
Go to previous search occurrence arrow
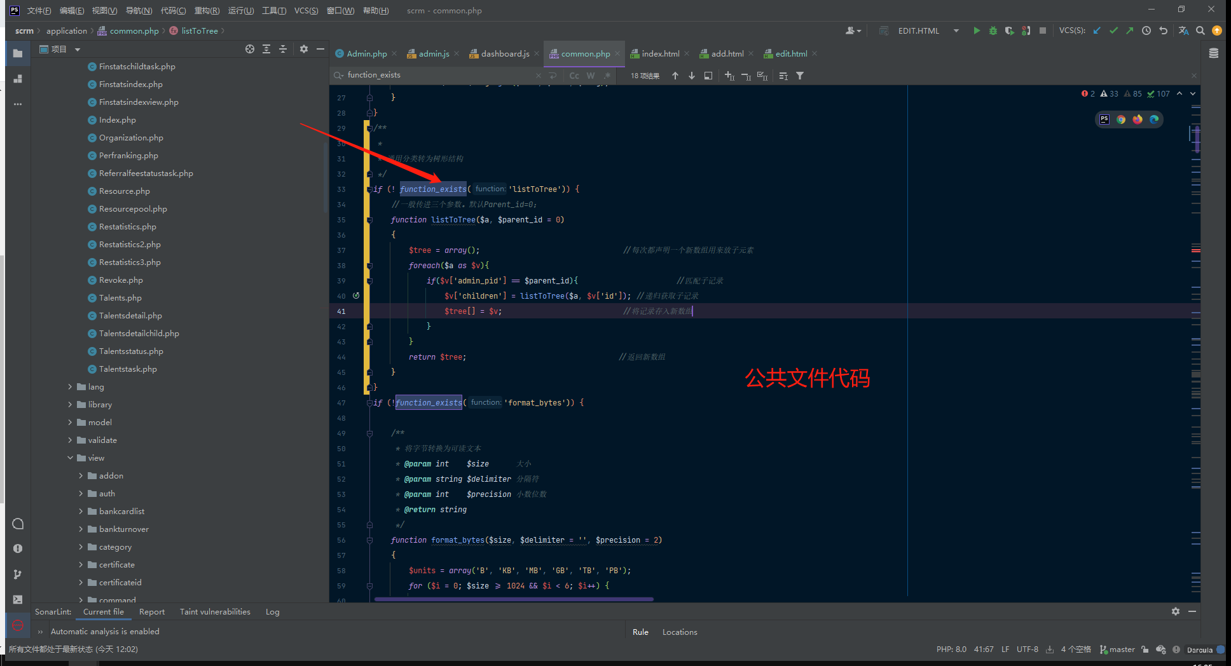675,76
